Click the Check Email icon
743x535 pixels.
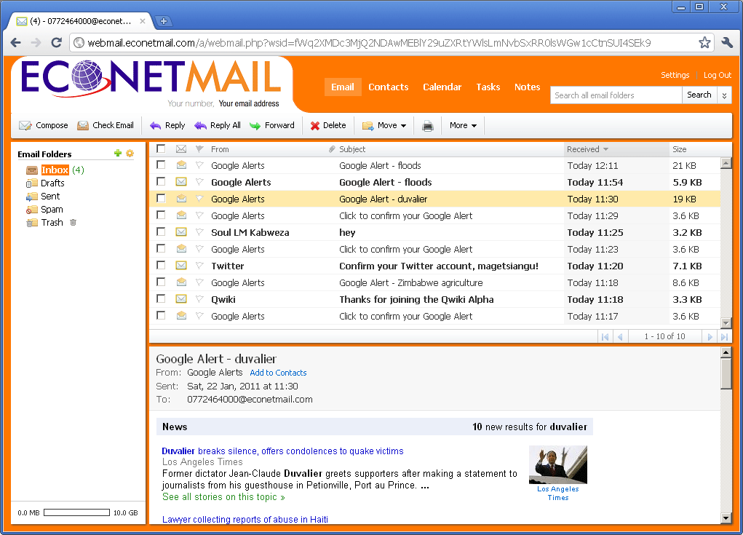[x=83, y=126]
